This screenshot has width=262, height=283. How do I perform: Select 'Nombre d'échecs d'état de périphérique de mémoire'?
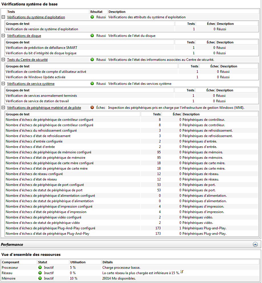click(x=132, y=158)
